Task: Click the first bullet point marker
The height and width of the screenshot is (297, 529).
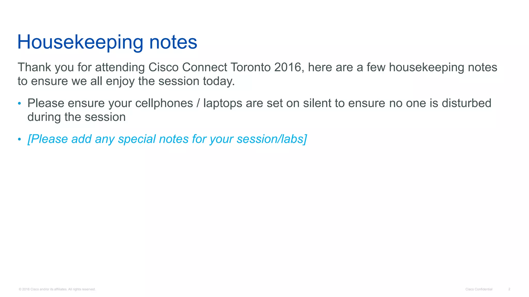Action: (x=19, y=103)
